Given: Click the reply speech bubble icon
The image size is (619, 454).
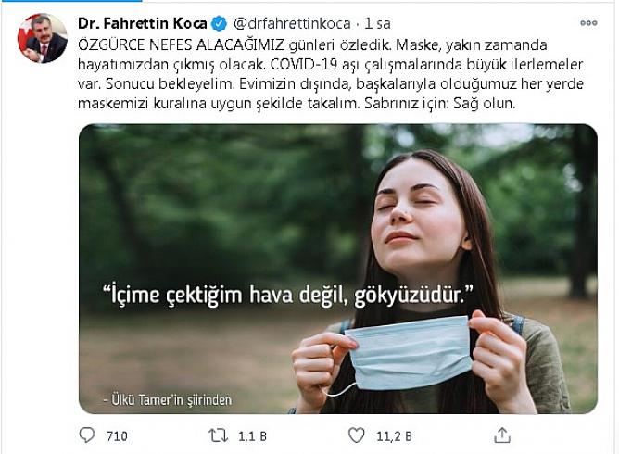Looking at the screenshot, I should point(87,435).
